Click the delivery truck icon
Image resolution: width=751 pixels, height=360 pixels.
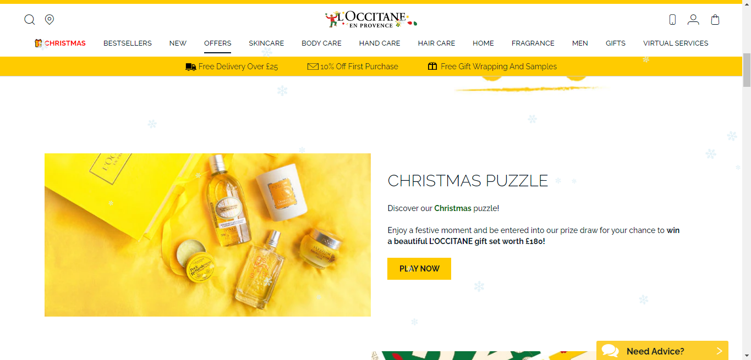coord(191,67)
